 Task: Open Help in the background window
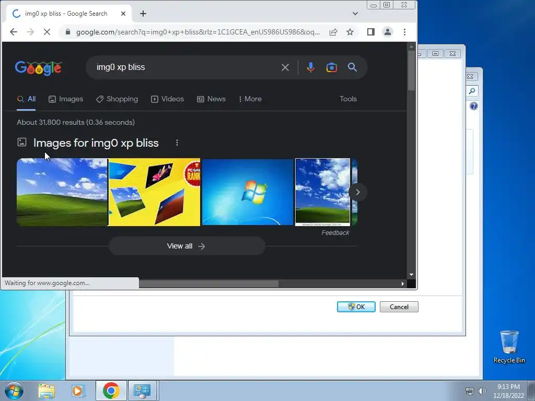473,106
